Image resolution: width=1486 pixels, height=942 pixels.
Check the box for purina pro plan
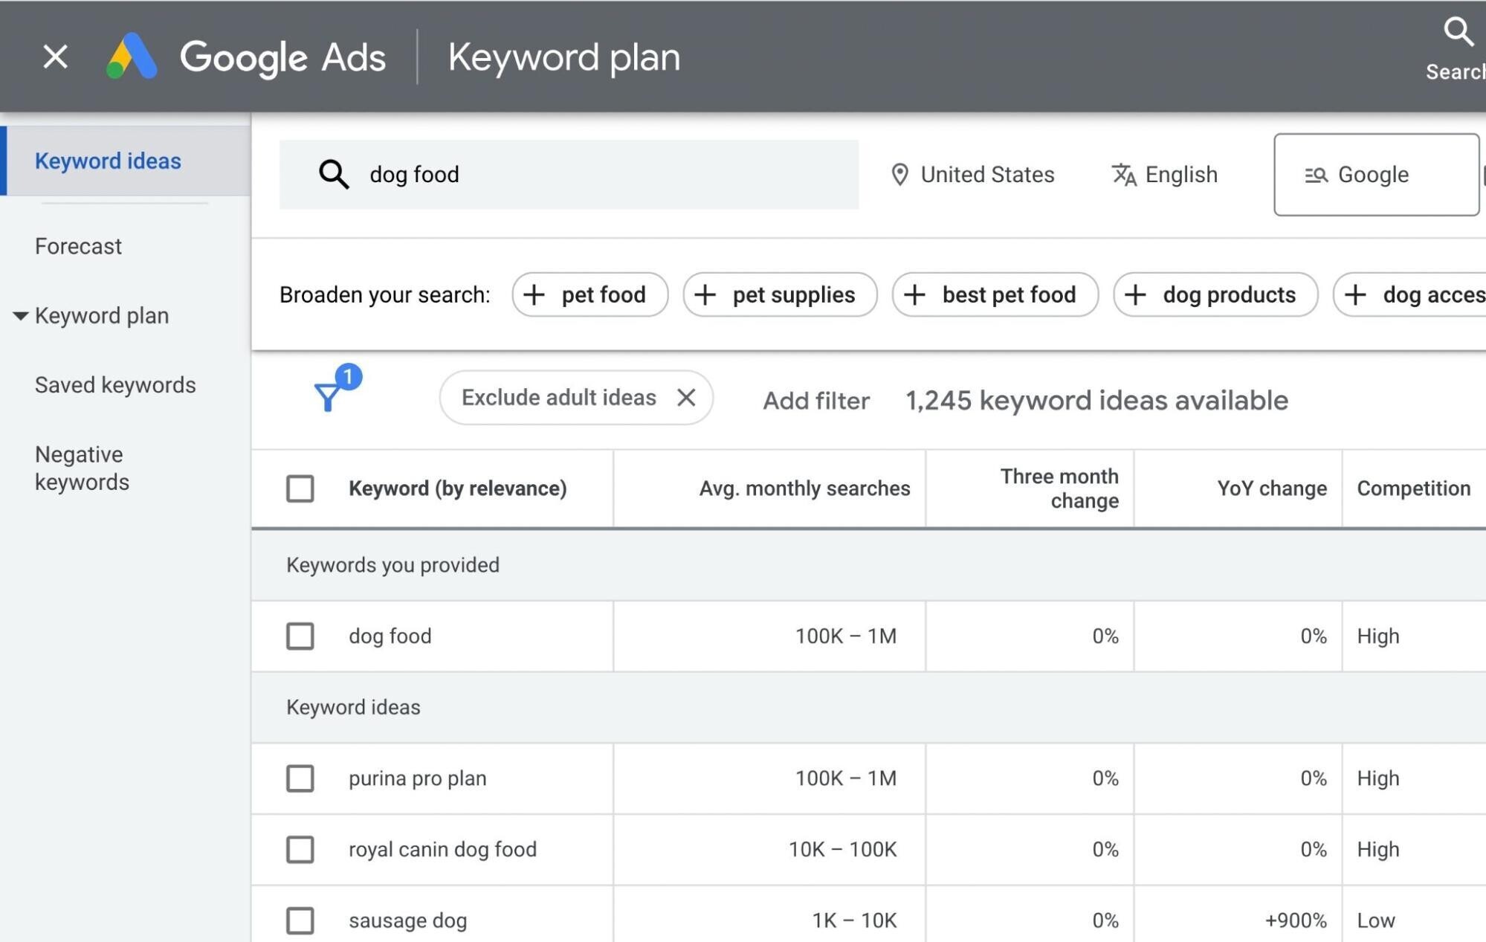click(x=300, y=778)
